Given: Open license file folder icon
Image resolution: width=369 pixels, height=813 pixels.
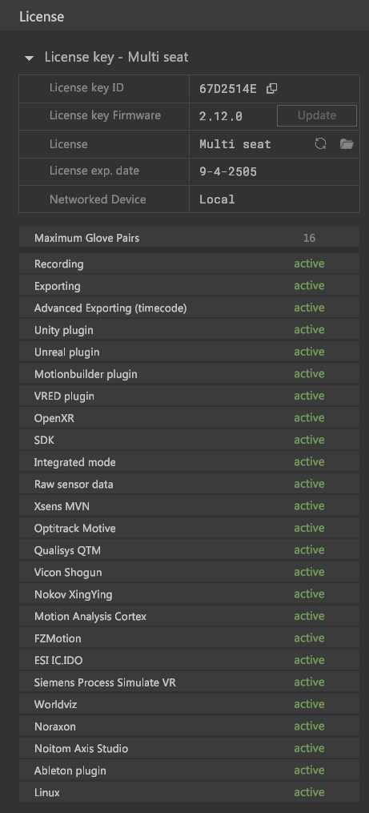Looking at the screenshot, I should (x=347, y=143).
